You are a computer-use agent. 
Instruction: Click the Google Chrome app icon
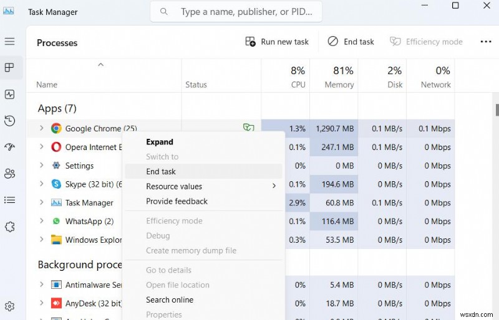[x=56, y=128]
